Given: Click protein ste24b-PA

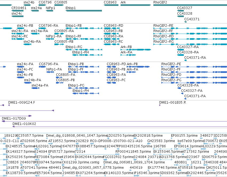Looking at the screenshot, I should click(x=33, y=80).
